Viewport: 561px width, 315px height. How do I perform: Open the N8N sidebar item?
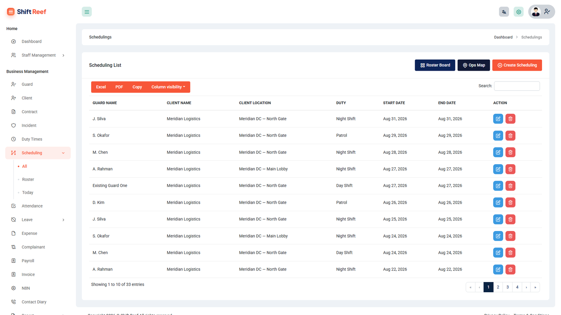coord(38,288)
